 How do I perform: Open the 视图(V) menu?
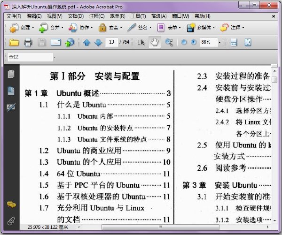tap(55, 16)
